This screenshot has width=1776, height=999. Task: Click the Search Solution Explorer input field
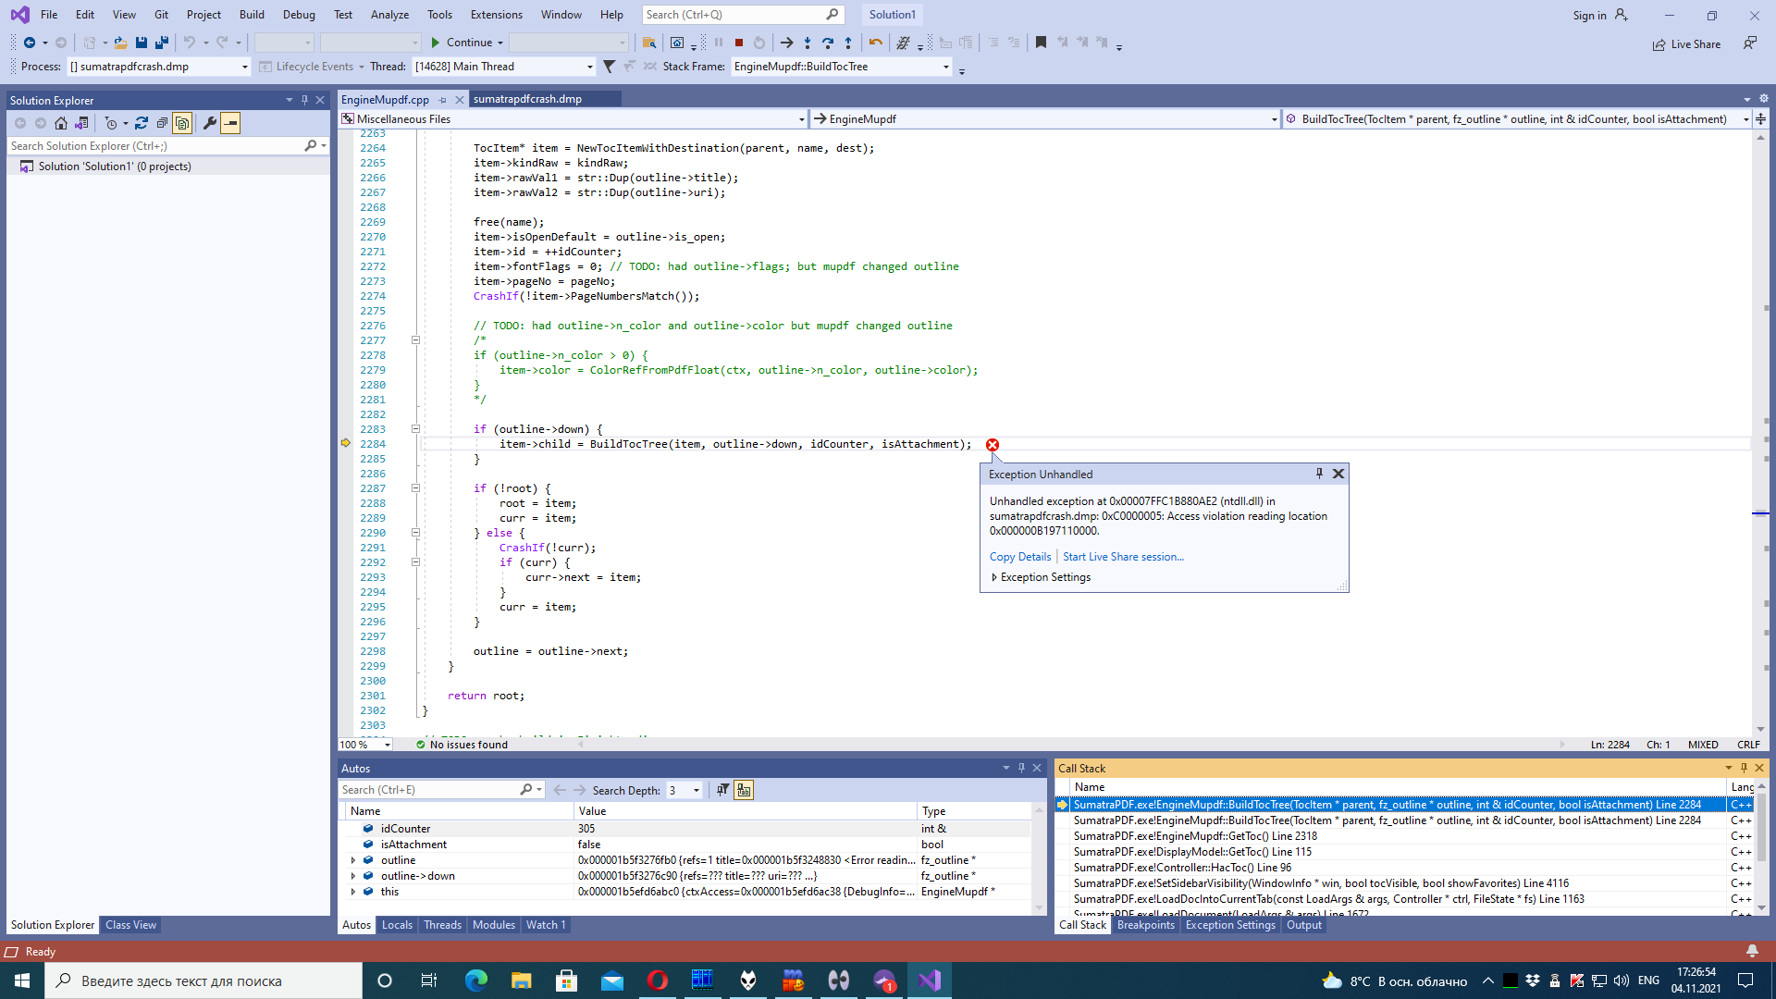[148, 145]
